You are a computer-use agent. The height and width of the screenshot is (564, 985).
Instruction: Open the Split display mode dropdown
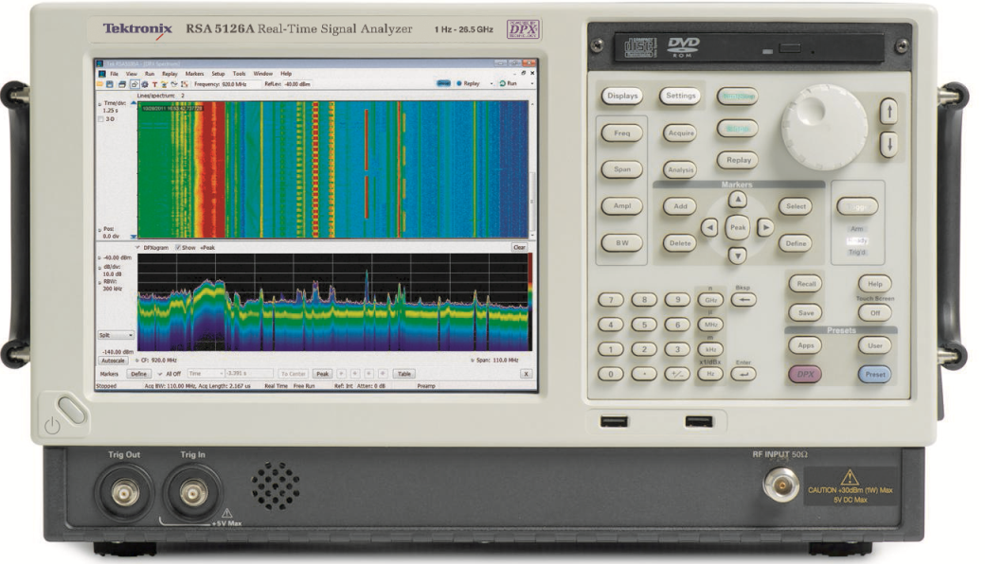point(116,335)
